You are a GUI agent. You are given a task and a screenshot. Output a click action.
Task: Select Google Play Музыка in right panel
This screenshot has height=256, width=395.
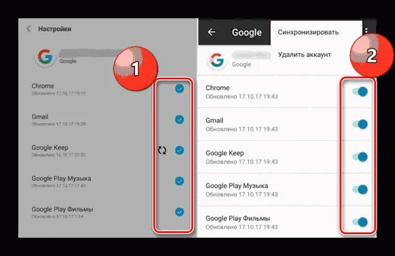point(237,186)
